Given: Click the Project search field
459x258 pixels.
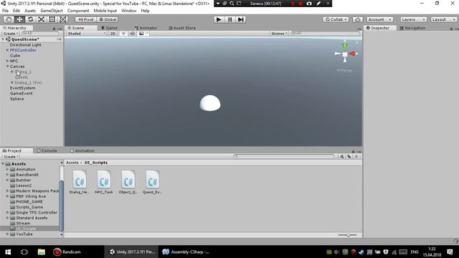Looking at the screenshot, I should point(284,156).
